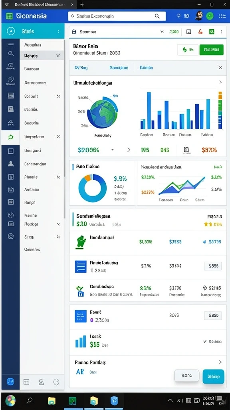Expand the Pemne Peritlas row arrow

[x=220, y=362]
